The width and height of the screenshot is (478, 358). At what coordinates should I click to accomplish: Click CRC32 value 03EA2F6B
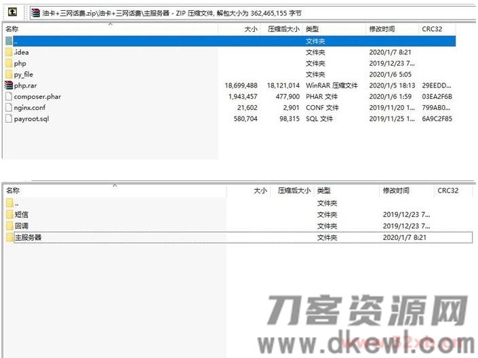click(x=437, y=96)
